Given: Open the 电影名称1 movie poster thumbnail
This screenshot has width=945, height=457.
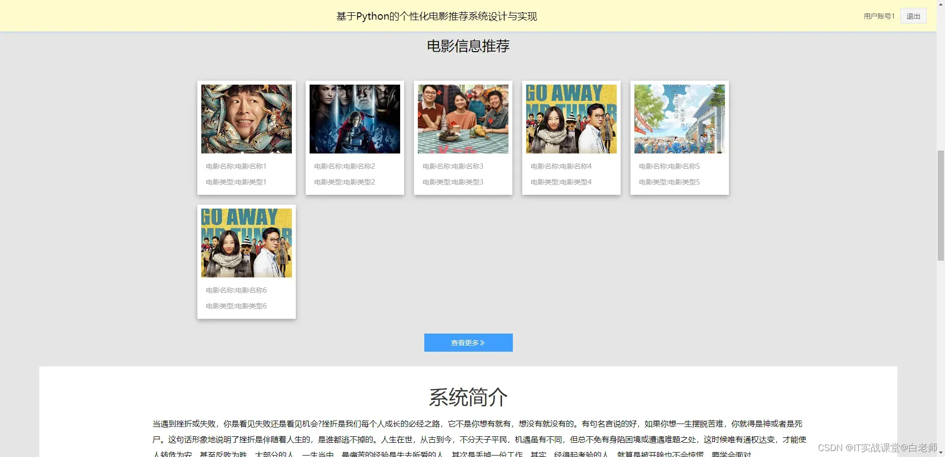Looking at the screenshot, I should tap(247, 119).
